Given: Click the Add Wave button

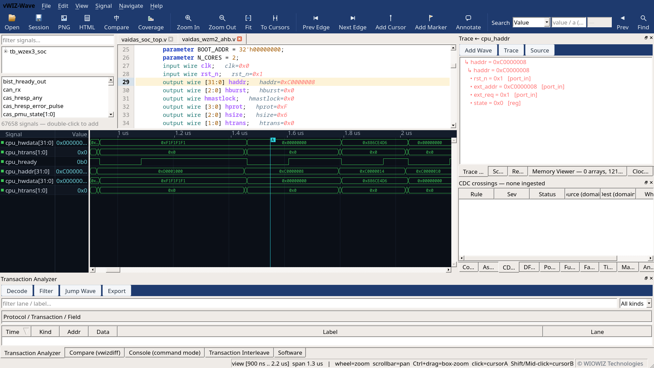Looking at the screenshot, I should coord(478,50).
